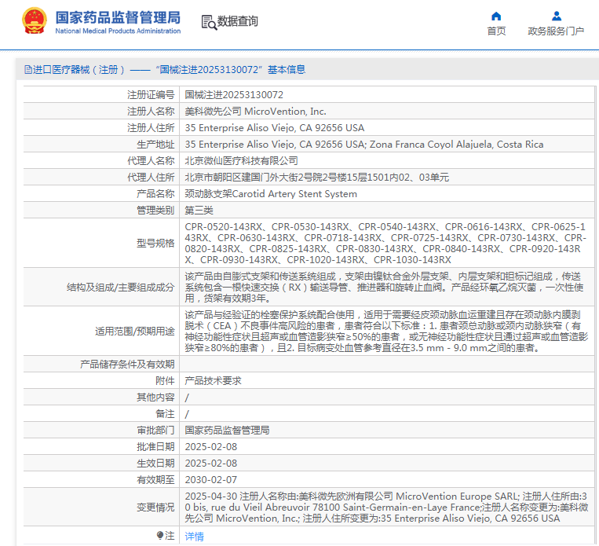
Task: Click the 政务服务门户 person icon
Action: coord(556,16)
